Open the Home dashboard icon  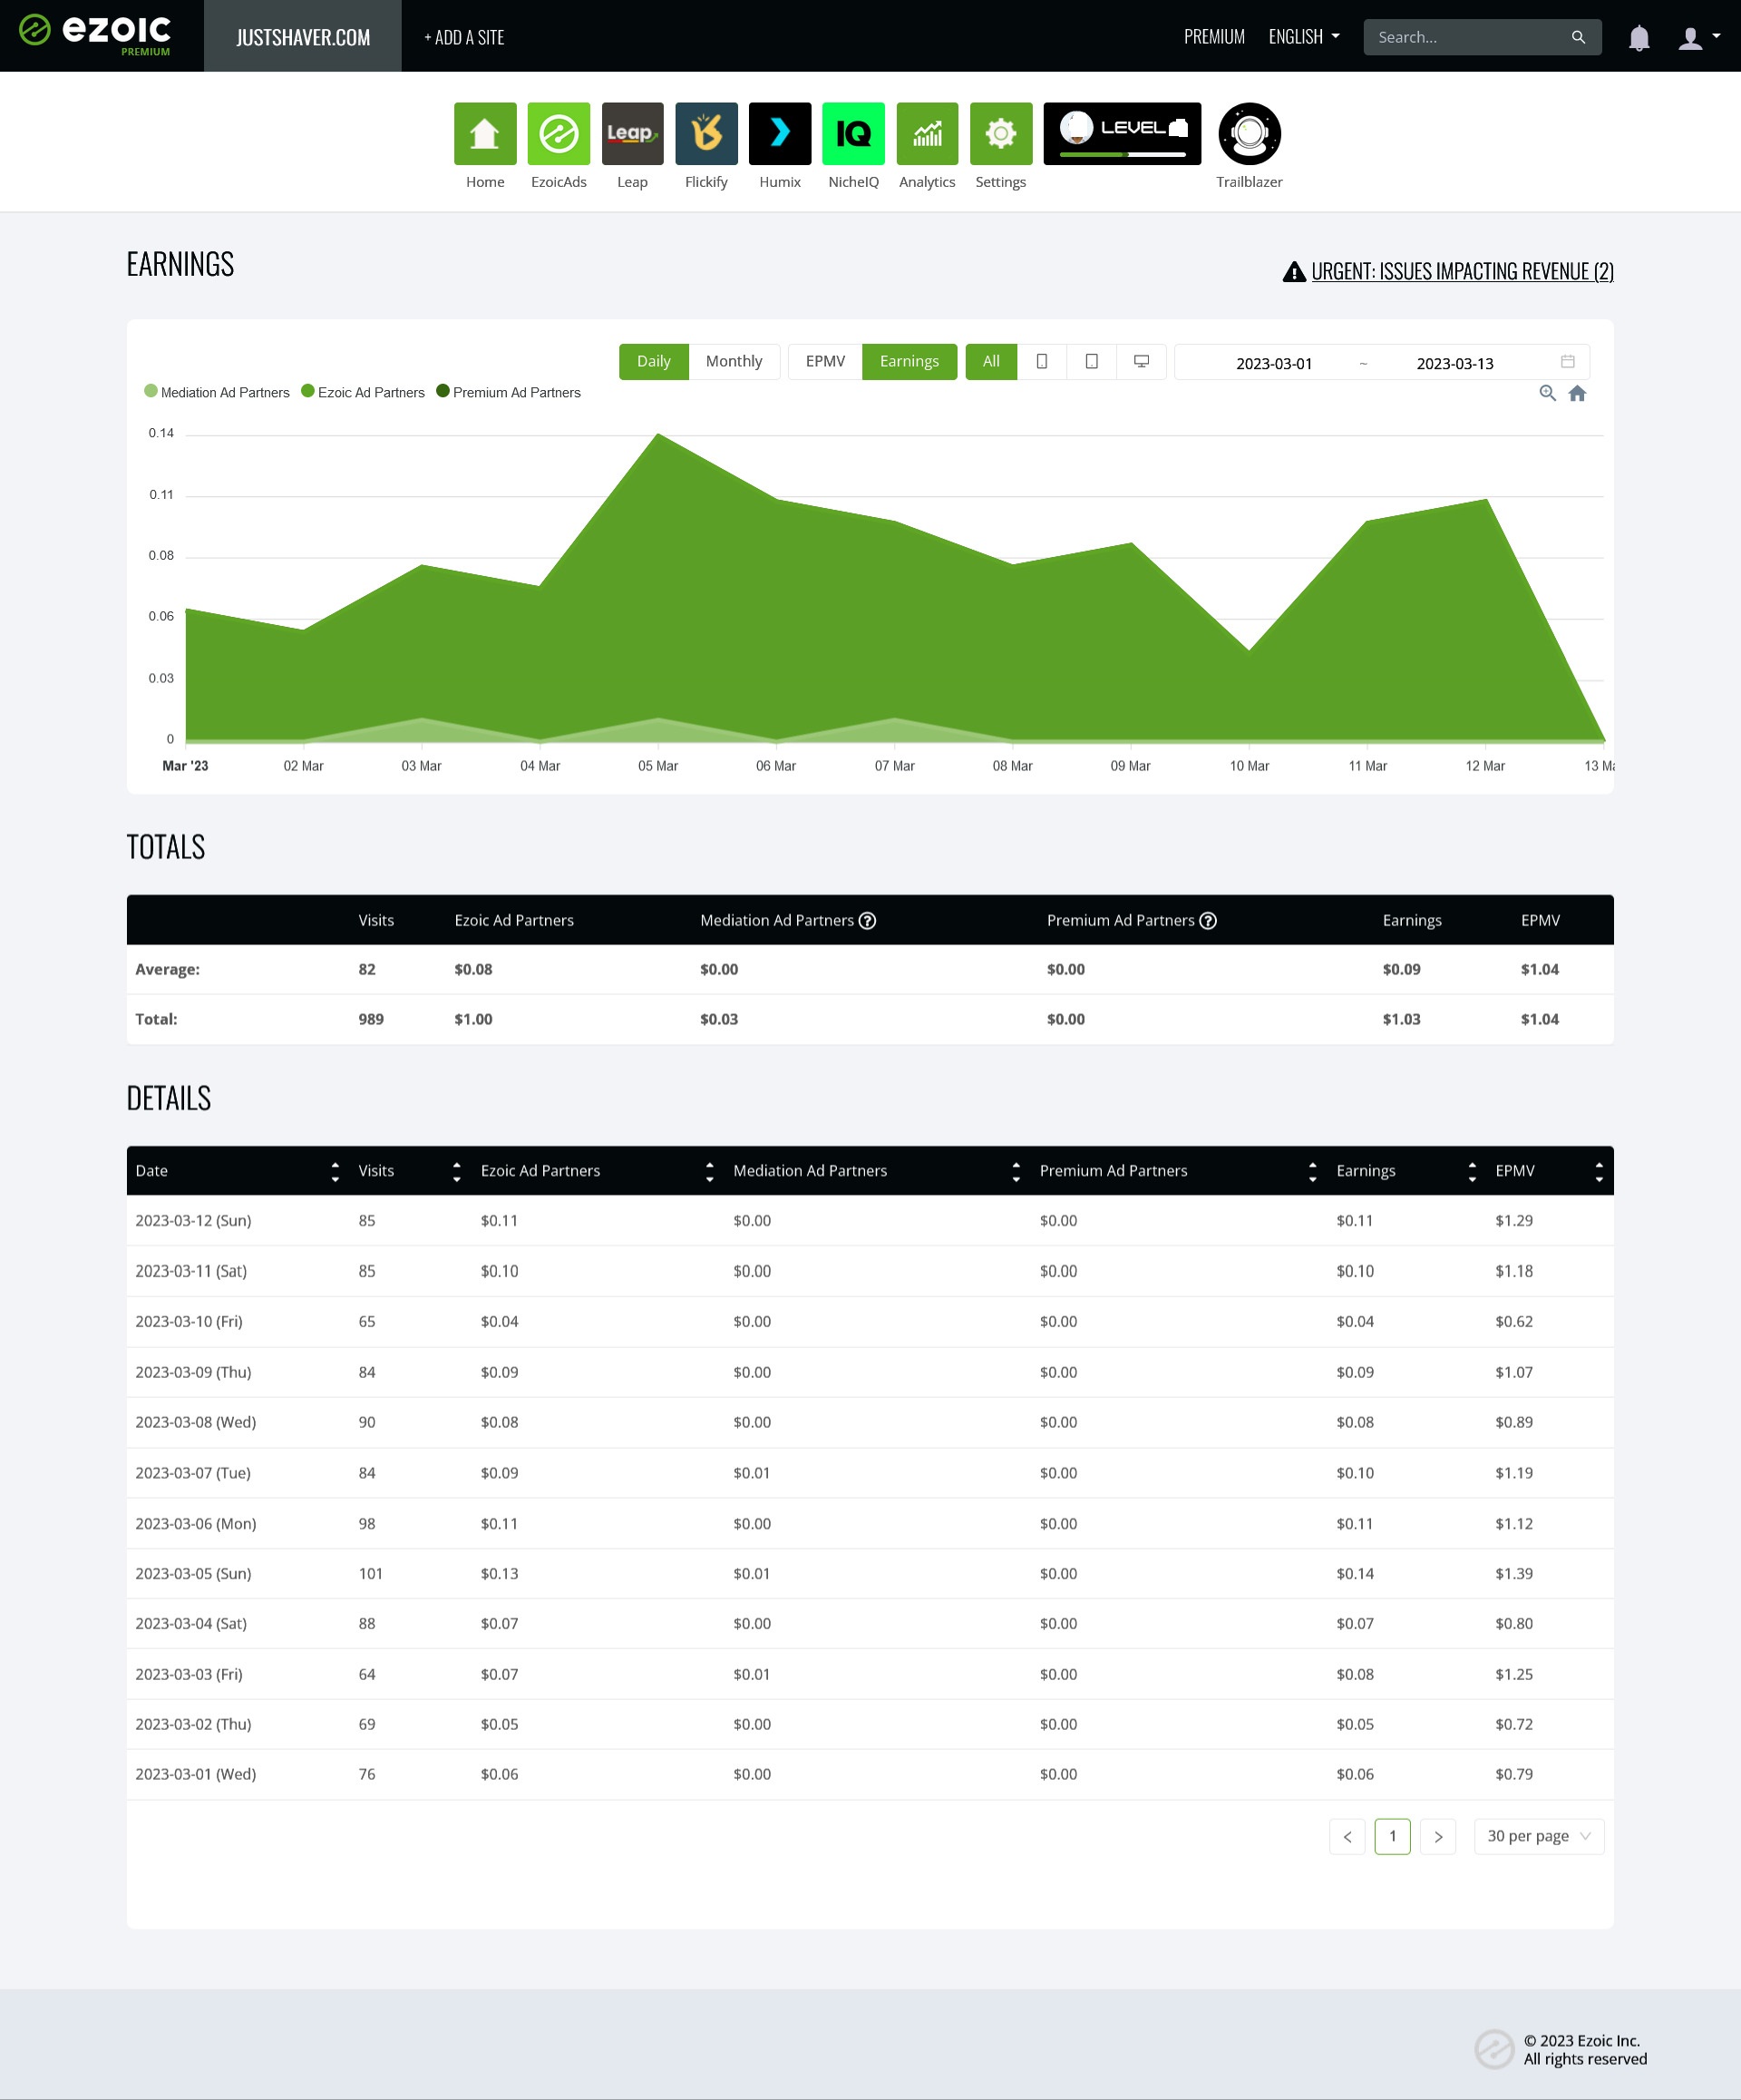coord(485,133)
